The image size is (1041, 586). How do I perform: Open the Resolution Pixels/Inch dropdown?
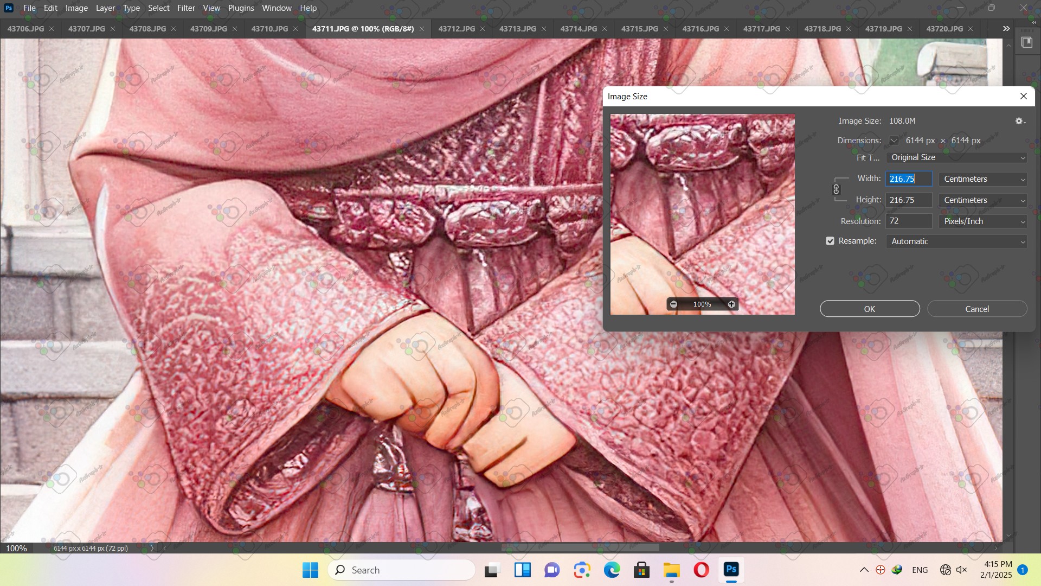[x=984, y=221]
